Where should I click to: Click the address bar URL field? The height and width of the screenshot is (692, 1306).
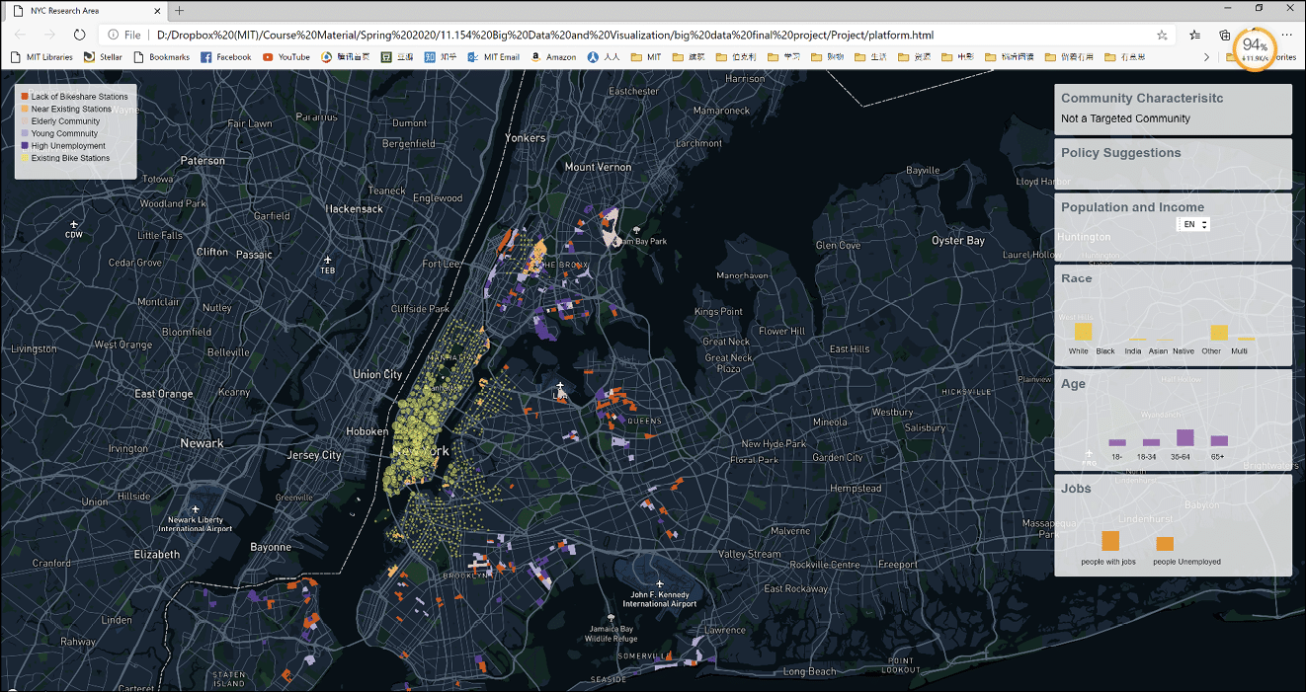tap(543, 35)
